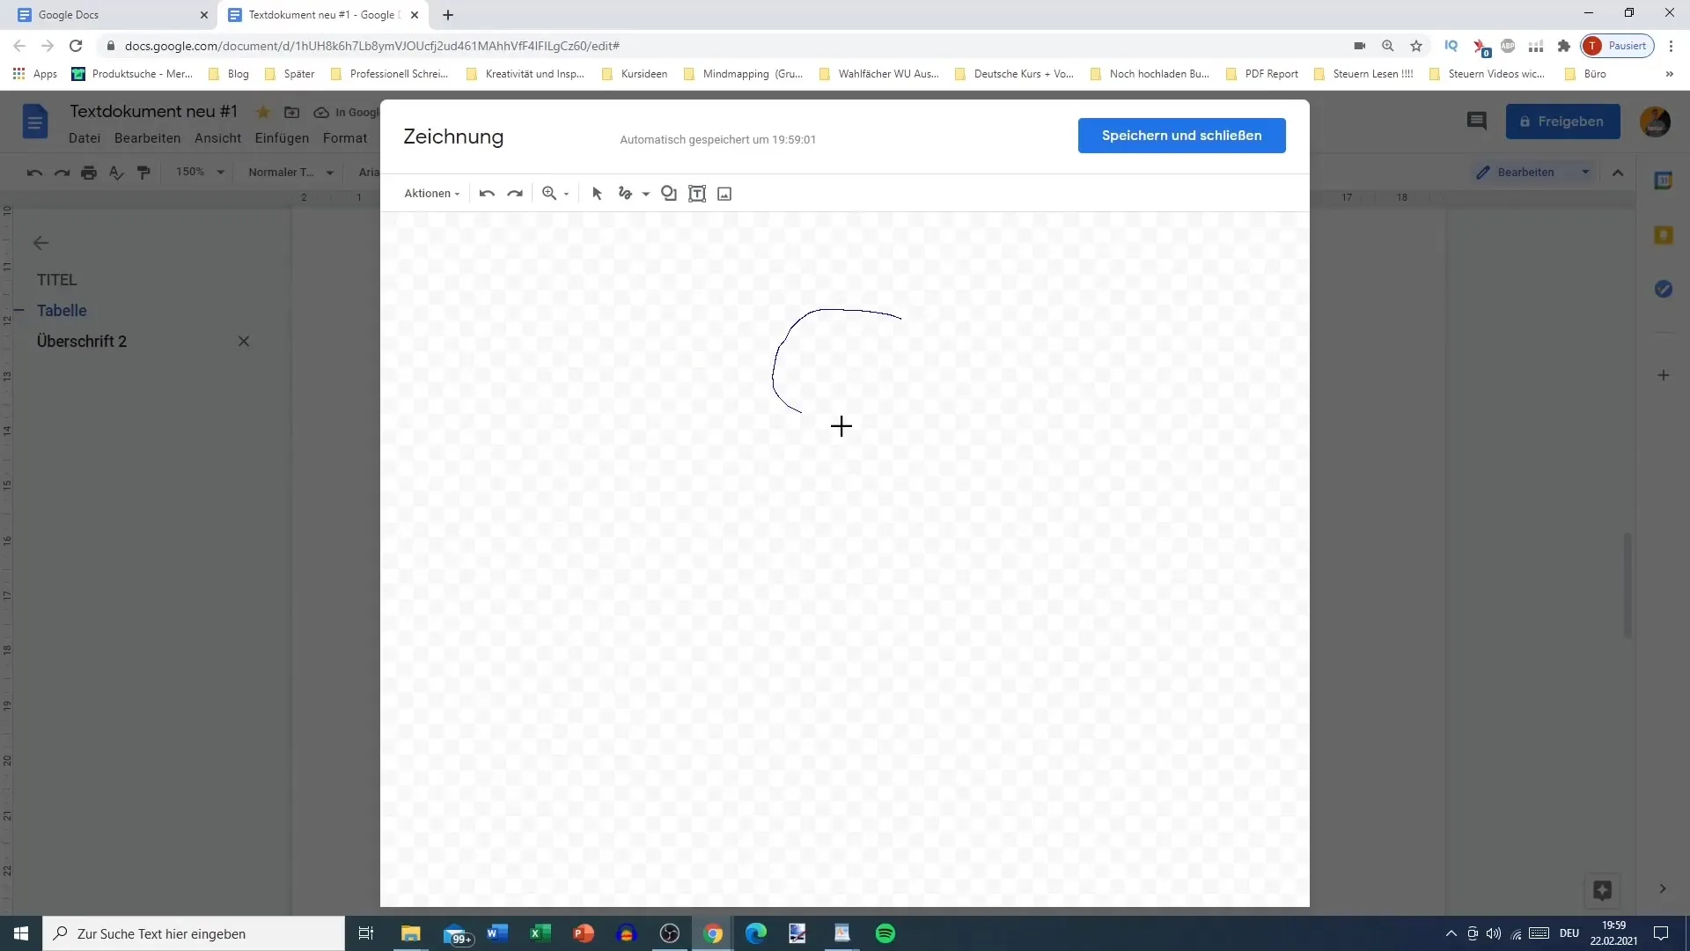Click the redo button
The height and width of the screenshot is (951, 1690).
514,193
